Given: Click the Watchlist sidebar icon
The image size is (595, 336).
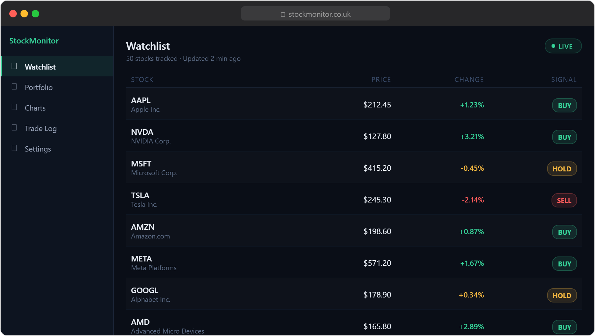Looking at the screenshot, I should click(x=14, y=66).
